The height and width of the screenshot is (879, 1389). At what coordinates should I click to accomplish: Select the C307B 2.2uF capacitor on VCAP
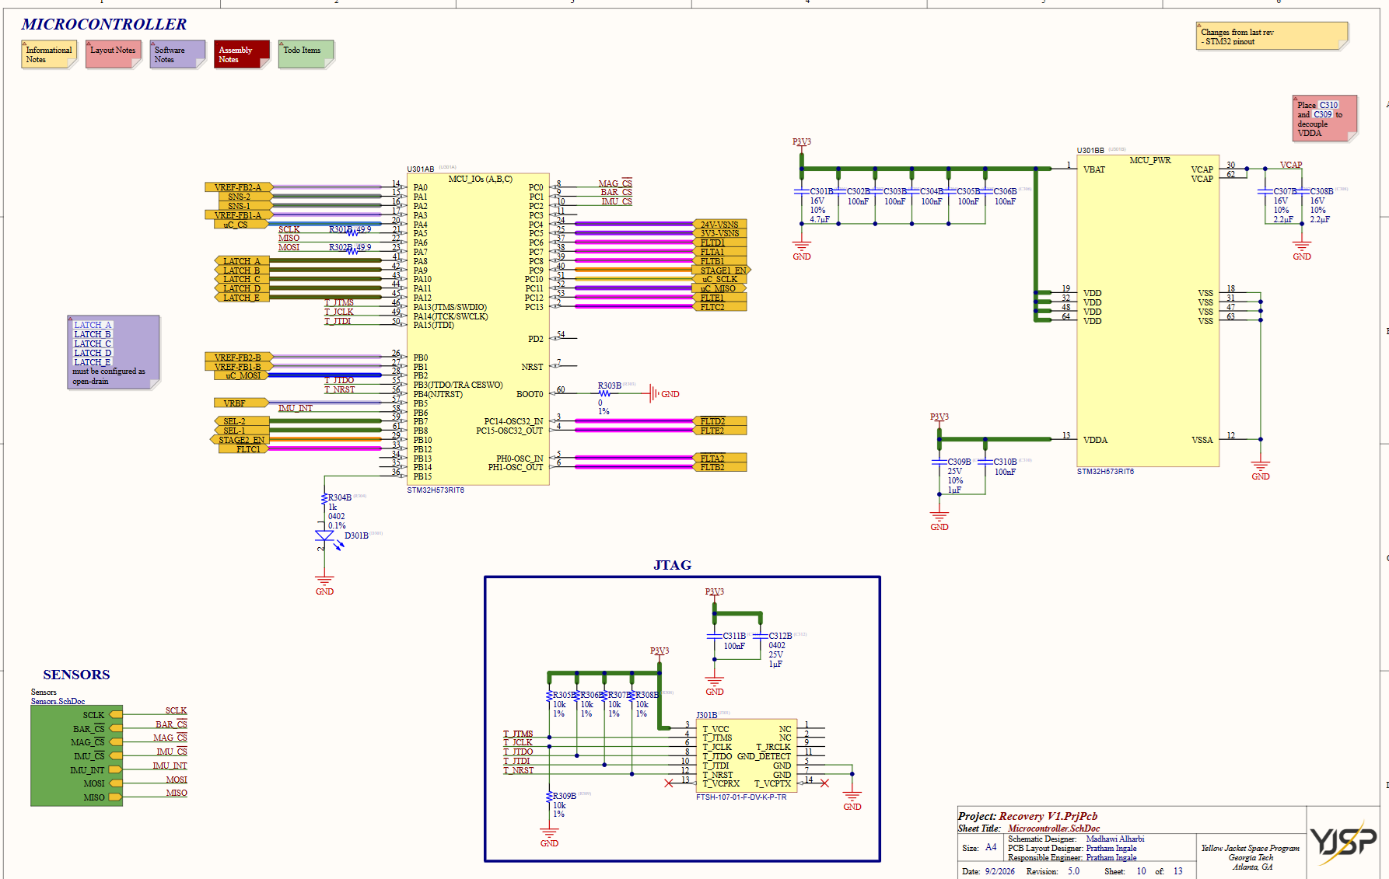click(1265, 191)
